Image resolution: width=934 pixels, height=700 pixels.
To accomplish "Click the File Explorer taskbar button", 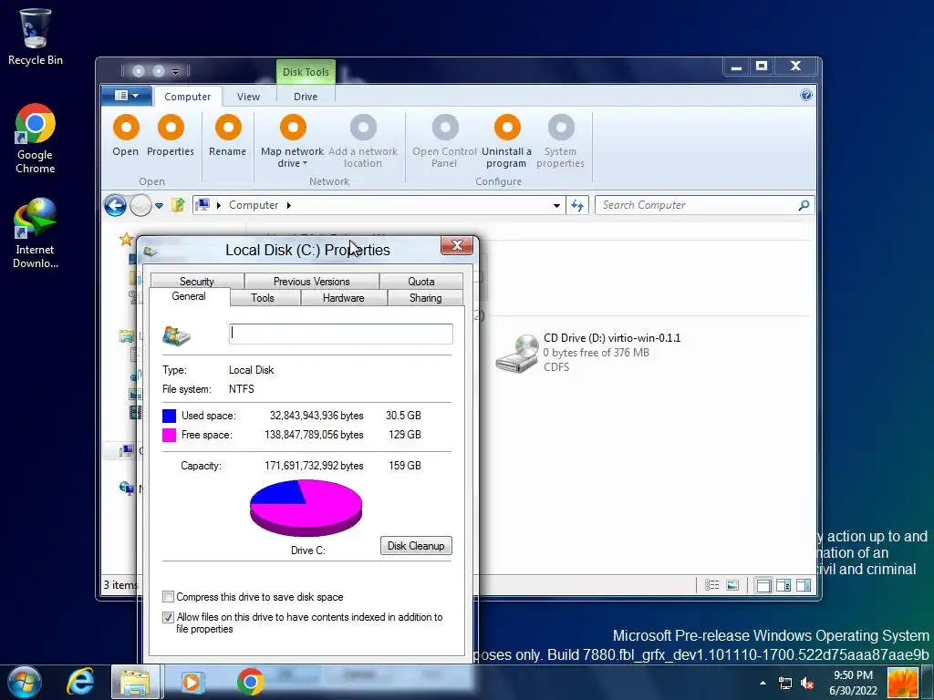I will click(x=135, y=682).
